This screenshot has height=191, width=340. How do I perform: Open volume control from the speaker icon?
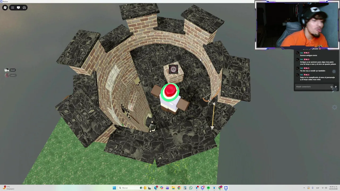326,188
